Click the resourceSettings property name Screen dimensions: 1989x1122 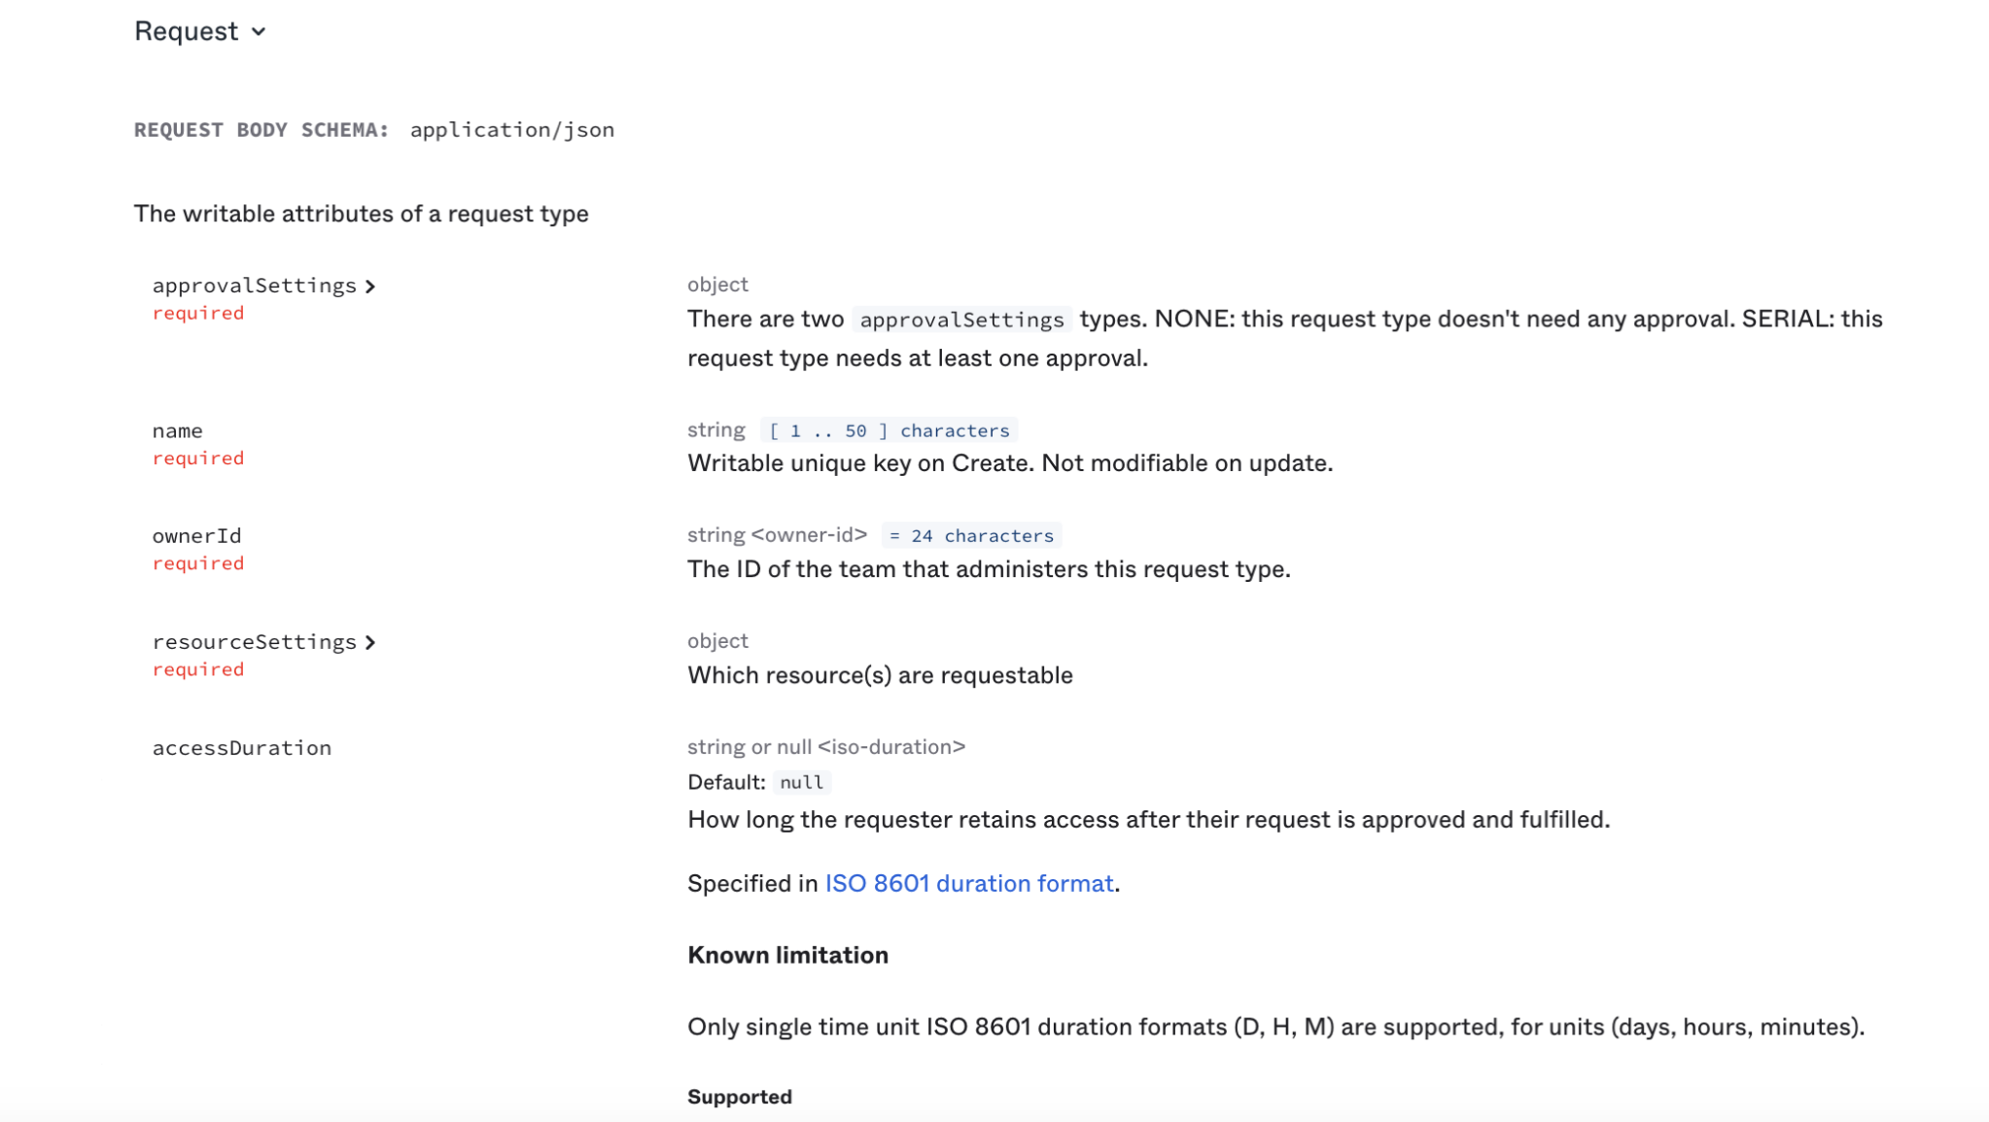tap(254, 642)
